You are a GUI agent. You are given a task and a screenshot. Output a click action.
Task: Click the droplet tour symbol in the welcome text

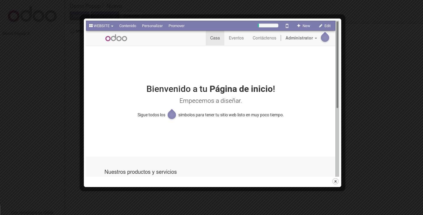coord(172,114)
